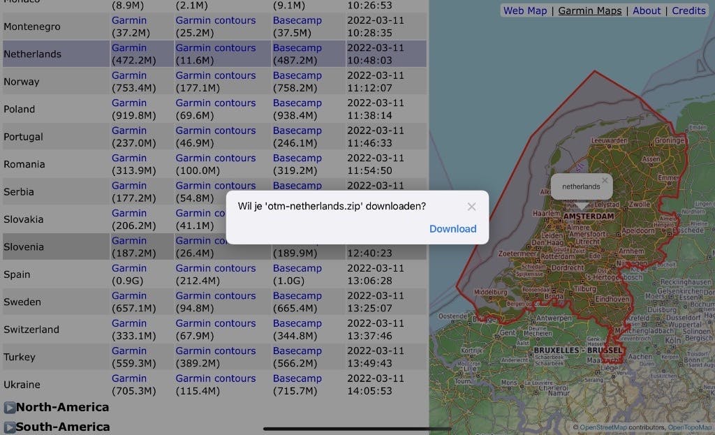715x435 pixels.
Task: Download Basecamp map for Romania
Action: (x=297, y=158)
